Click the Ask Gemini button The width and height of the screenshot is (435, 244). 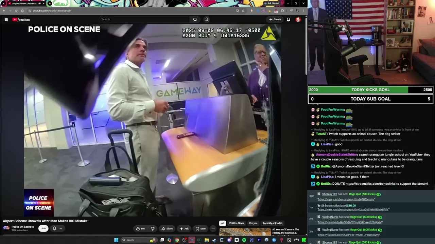(272, 3)
